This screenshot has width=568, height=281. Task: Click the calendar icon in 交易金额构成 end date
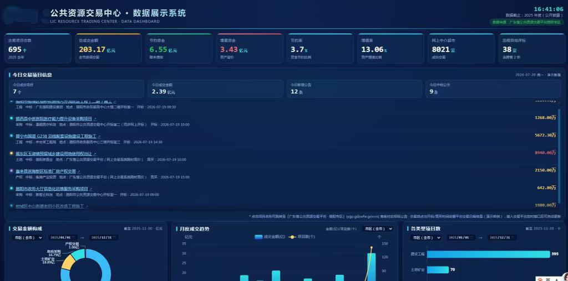point(114,238)
